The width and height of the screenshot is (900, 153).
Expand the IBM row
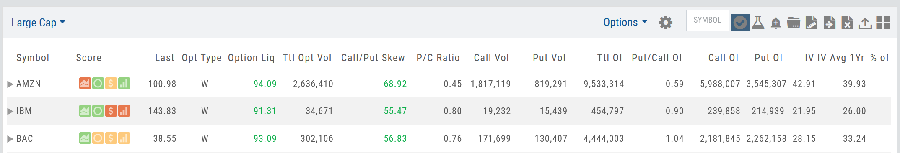[x=10, y=111]
